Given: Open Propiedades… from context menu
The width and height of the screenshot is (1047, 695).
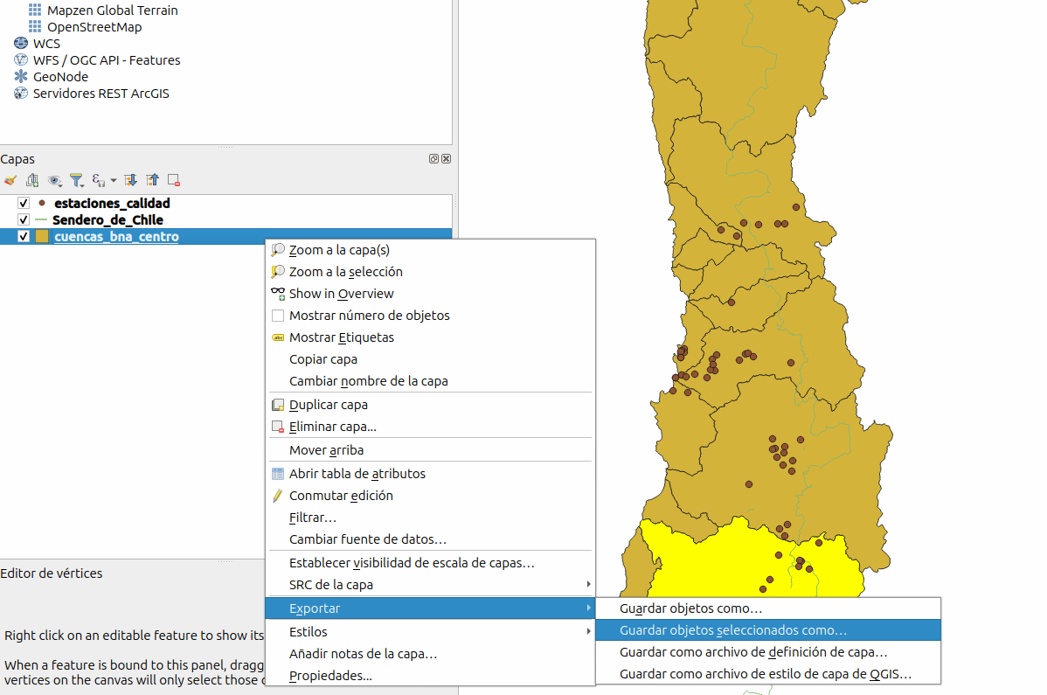Looking at the screenshot, I should click(330, 676).
